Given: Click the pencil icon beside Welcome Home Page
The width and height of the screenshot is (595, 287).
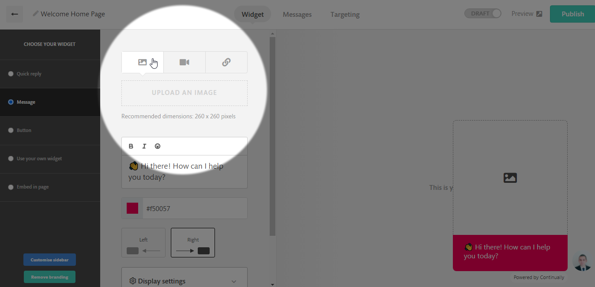Looking at the screenshot, I should [35, 14].
